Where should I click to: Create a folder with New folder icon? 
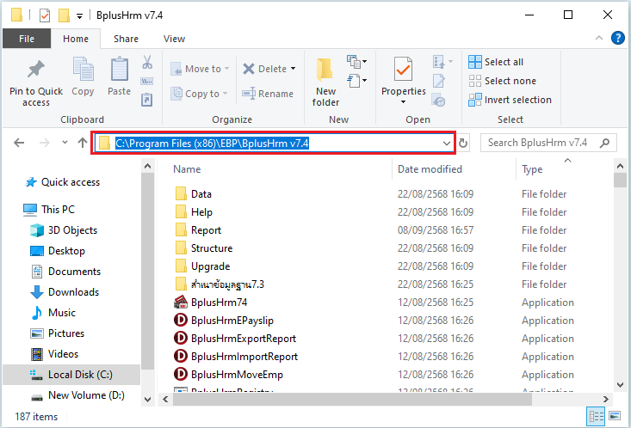point(325,70)
